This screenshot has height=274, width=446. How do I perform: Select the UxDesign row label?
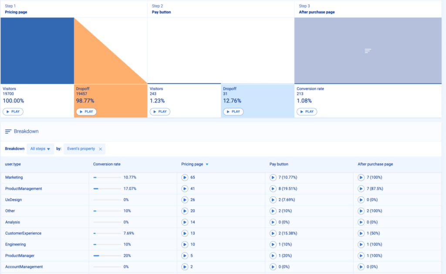(x=14, y=200)
